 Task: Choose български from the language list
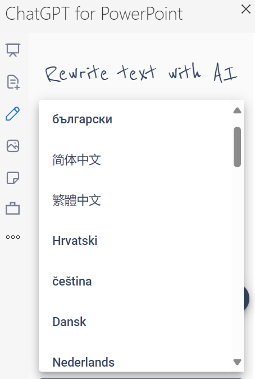click(x=134, y=119)
